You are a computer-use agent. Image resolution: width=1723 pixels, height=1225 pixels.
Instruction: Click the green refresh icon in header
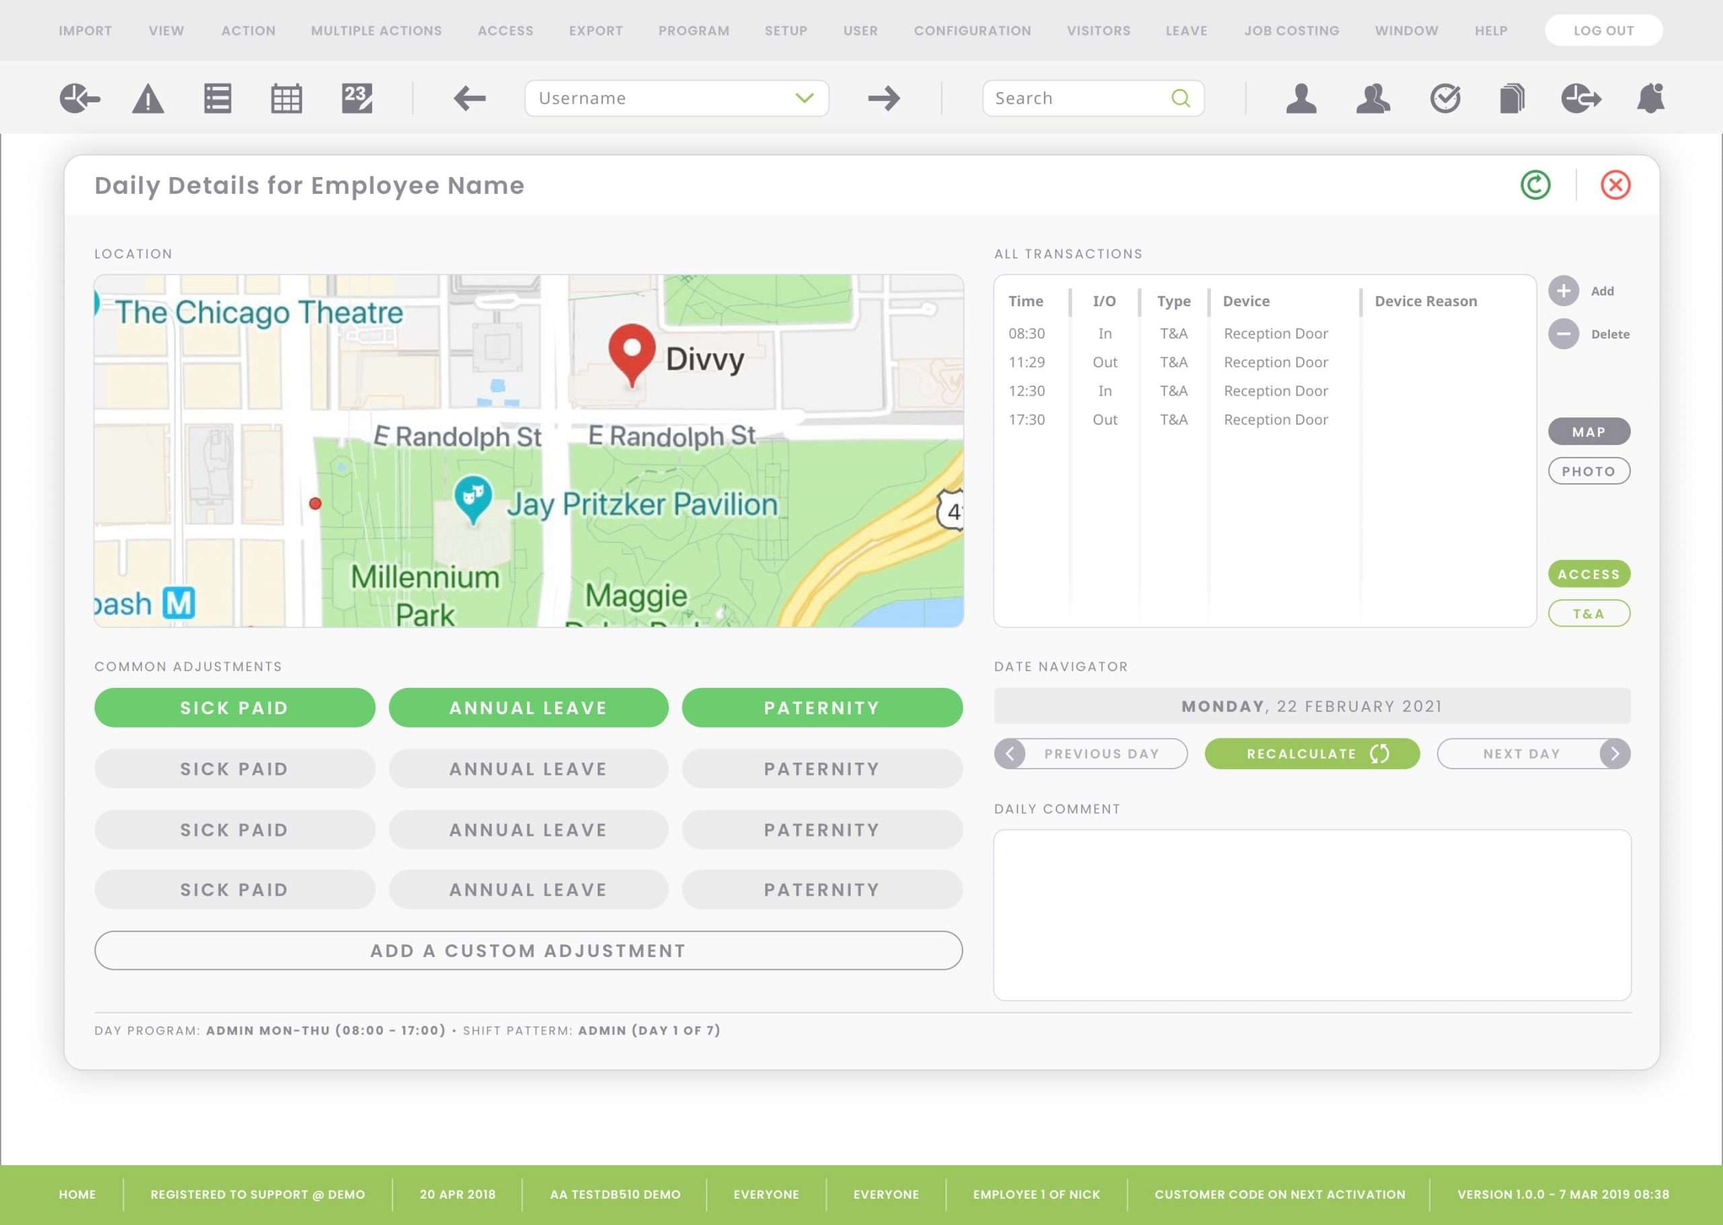pos(1535,185)
